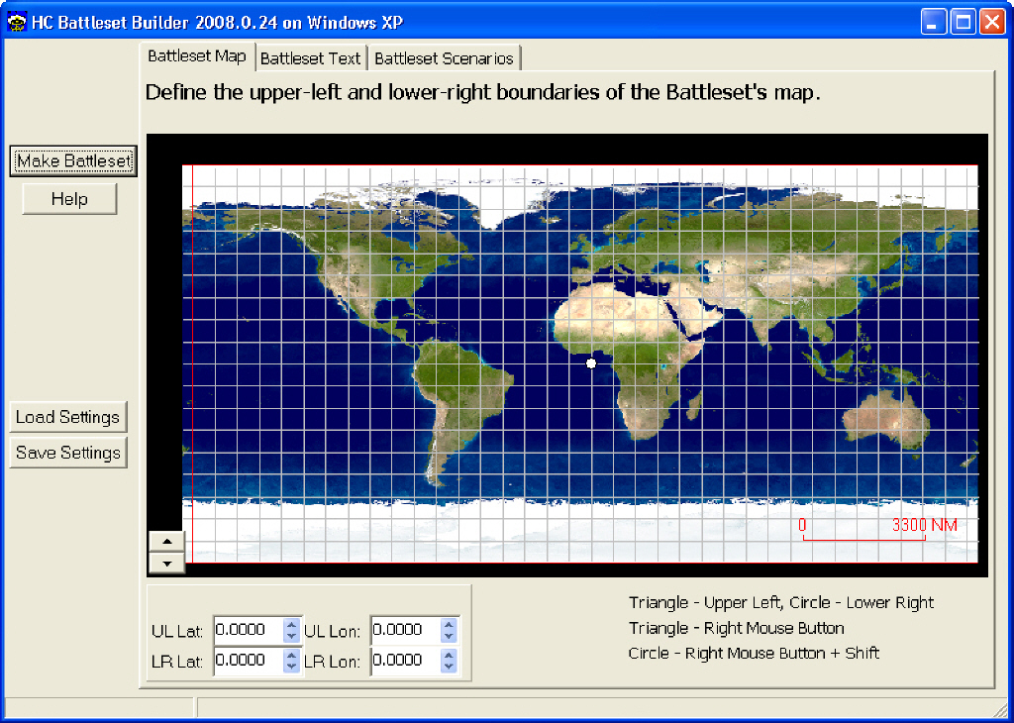Focus the LR Lon value field

click(405, 661)
